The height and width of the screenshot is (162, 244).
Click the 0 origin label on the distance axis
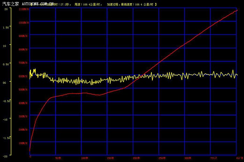tap(30, 157)
